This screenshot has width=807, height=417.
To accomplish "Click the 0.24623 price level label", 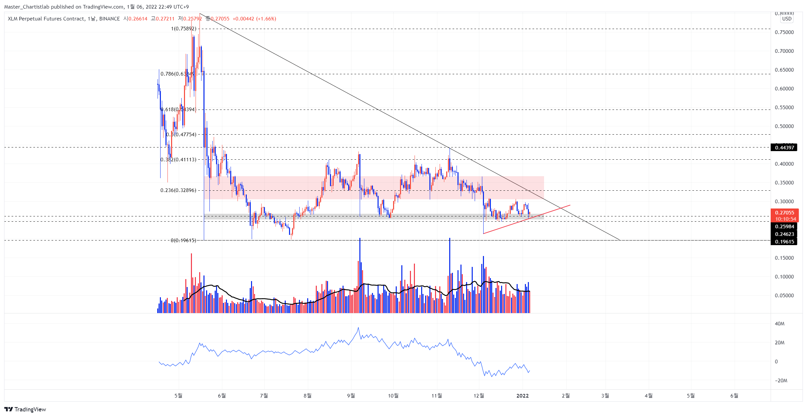I will (x=784, y=234).
